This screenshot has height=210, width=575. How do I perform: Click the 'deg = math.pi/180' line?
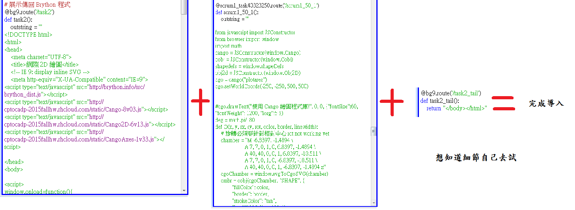(235, 120)
